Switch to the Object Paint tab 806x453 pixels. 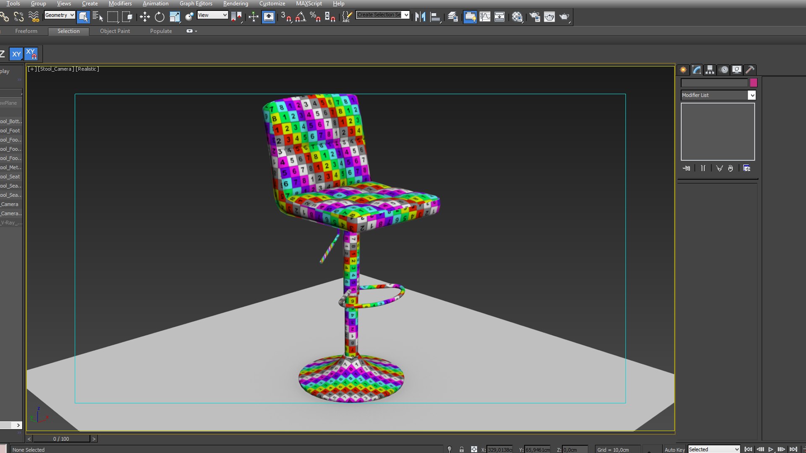115,31
